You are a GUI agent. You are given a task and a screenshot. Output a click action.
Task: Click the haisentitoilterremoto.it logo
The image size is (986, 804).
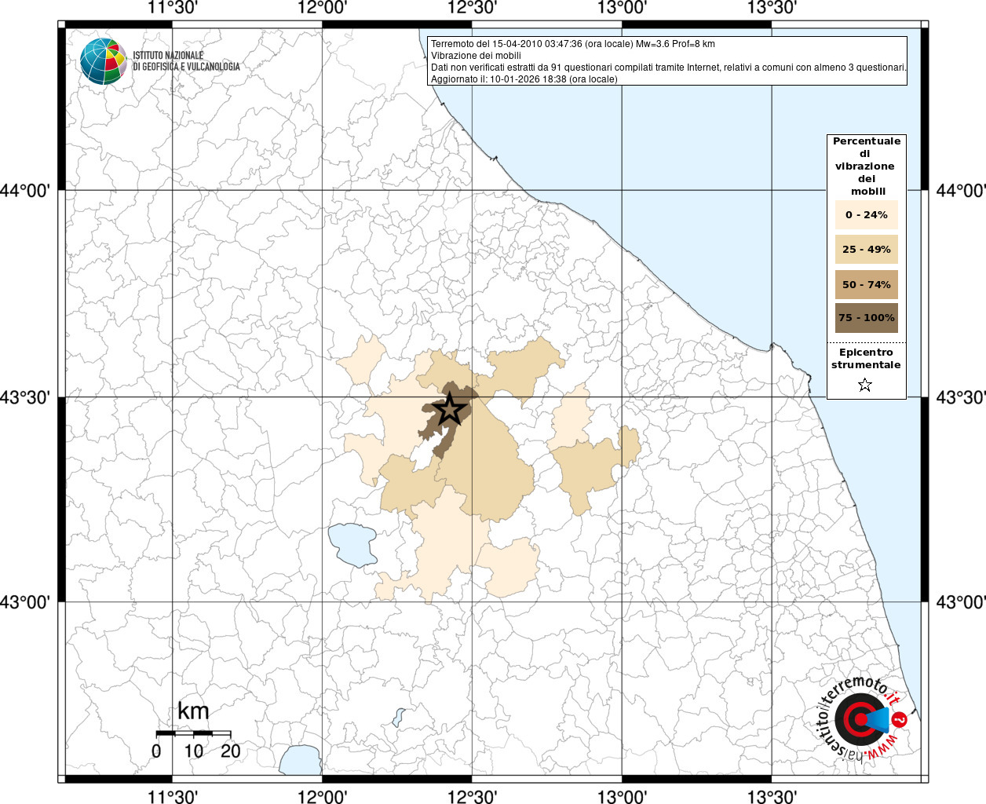862,718
